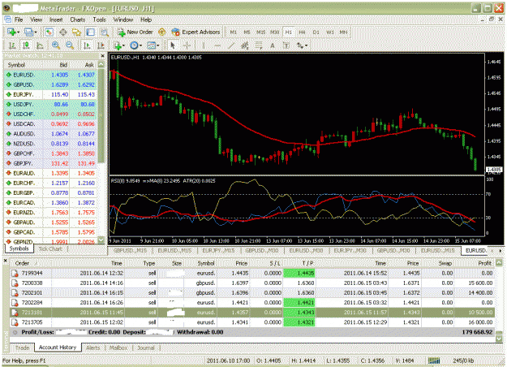Toggle the Navigator star-folder icon
The height and width of the screenshot is (367, 507).
click(x=76, y=32)
